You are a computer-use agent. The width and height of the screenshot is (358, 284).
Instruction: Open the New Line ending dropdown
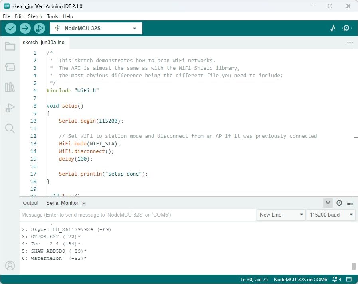point(281,215)
